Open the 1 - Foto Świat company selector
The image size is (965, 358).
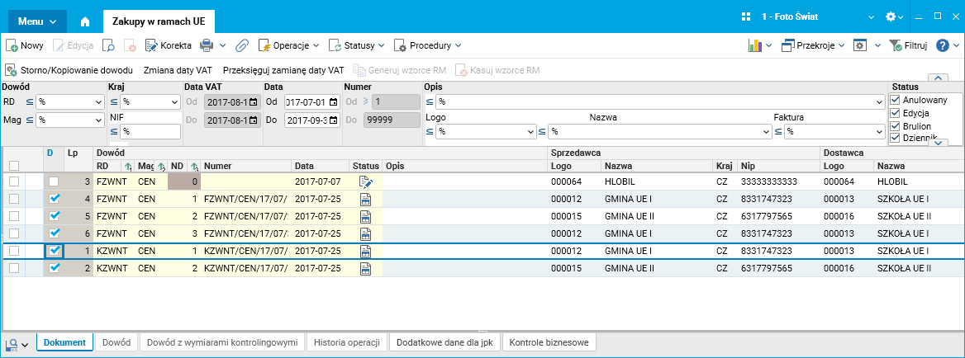[818, 17]
